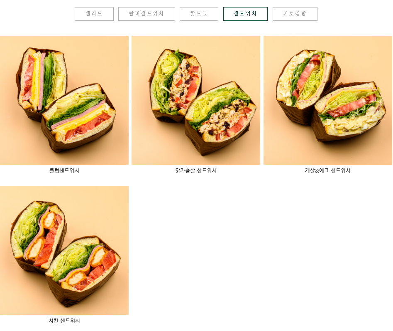Click the active 샌드위치 tab
The width and height of the screenshot is (393, 331).
[245, 14]
